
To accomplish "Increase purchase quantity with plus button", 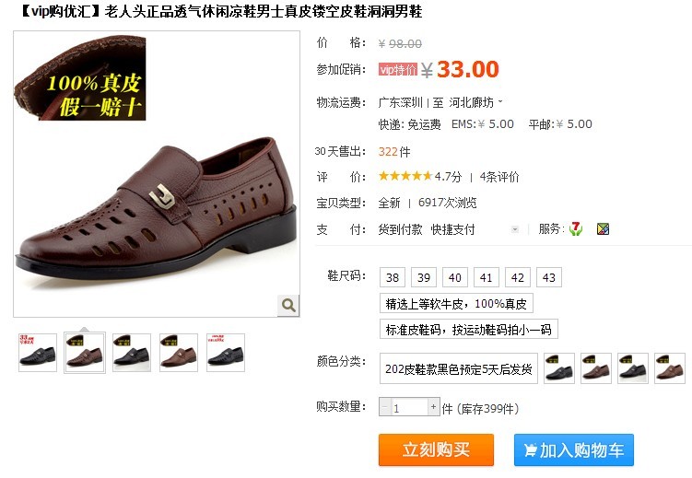I will 433,406.
